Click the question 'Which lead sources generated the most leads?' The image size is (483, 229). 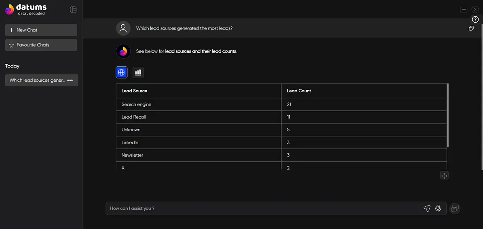coord(184,28)
